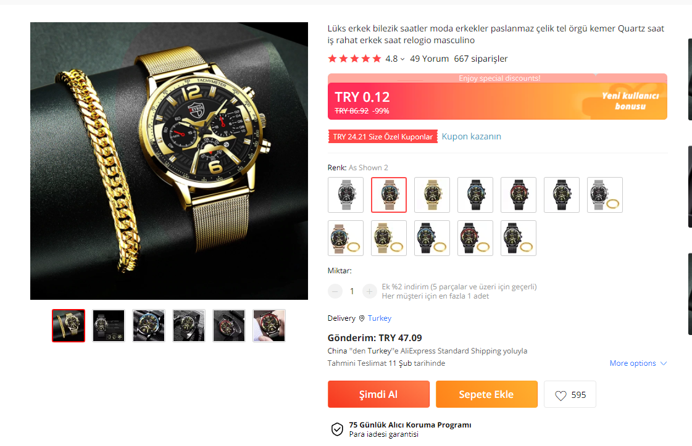Decrease quantity with the minus button
Screen dimensions: 692x446
click(335, 291)
